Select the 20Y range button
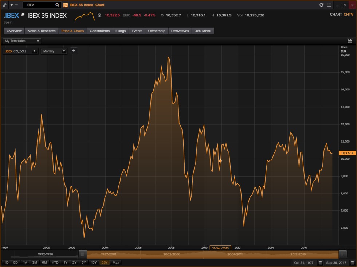357x267 pixels. pyautogui.click(x=105, y=262)
